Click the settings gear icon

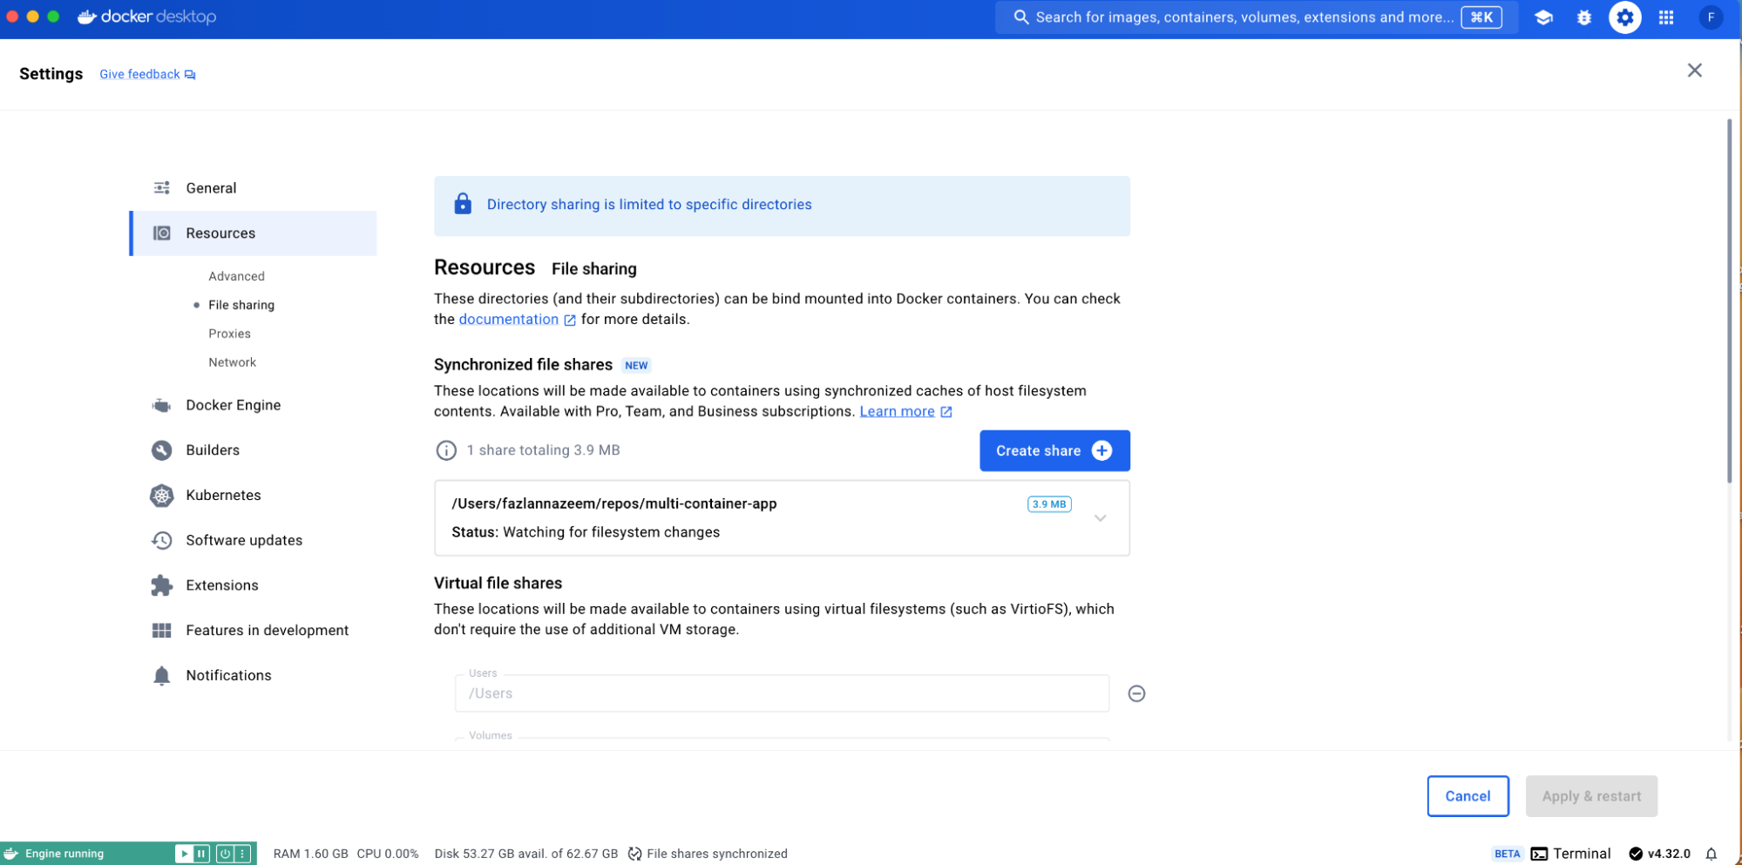point(1624,17)
